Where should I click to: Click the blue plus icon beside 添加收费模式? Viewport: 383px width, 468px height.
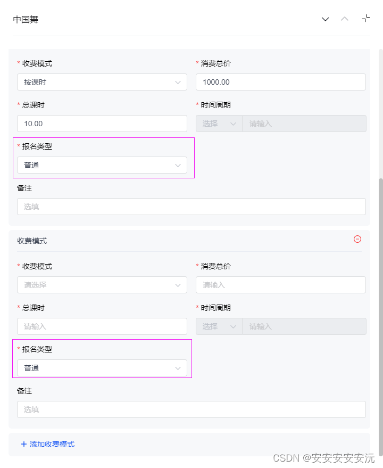pyautogui.click(x=24, y=444)
